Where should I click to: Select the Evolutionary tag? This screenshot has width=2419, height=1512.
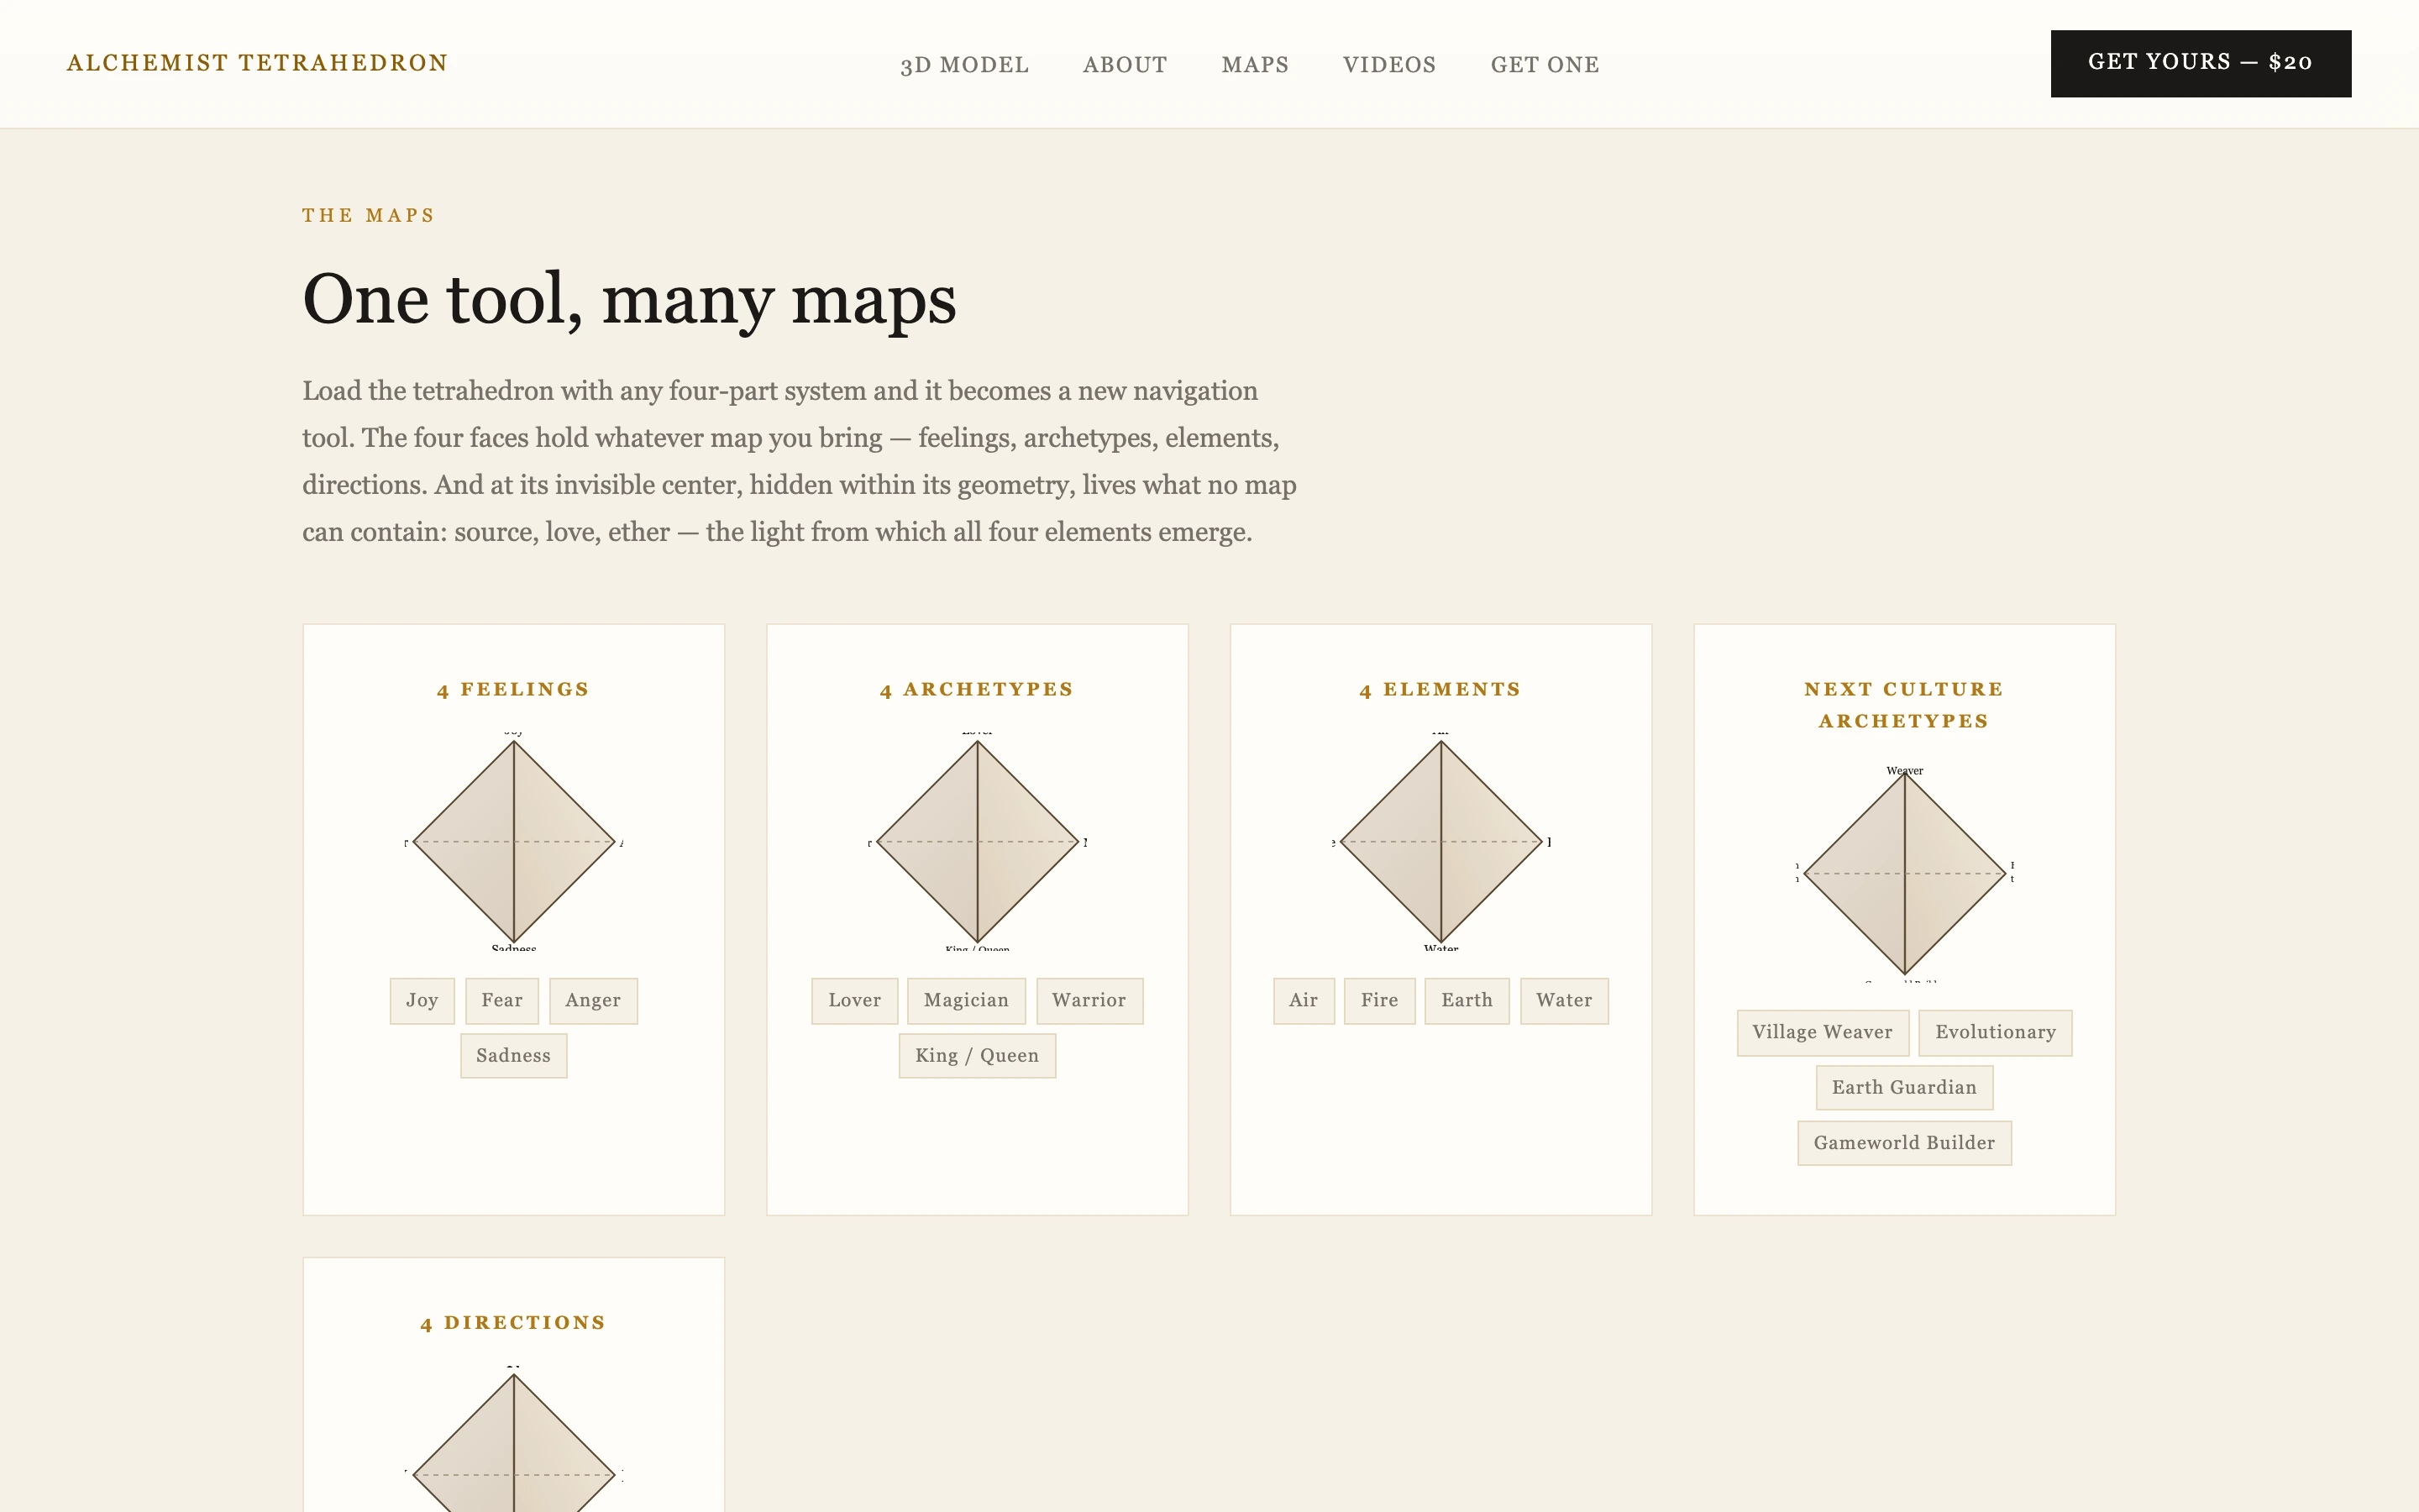(1995, 1032)
